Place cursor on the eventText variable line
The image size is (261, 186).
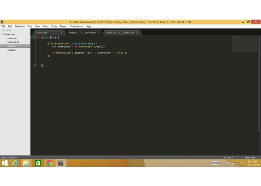[x=78, y=47]
